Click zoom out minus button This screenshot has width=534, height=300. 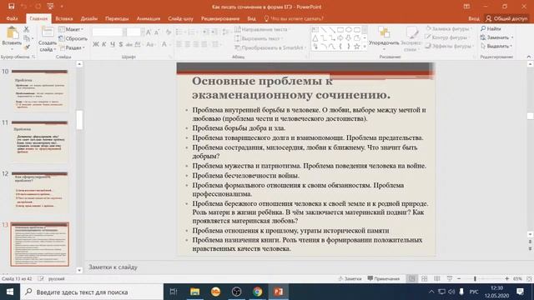coord(459,278)
